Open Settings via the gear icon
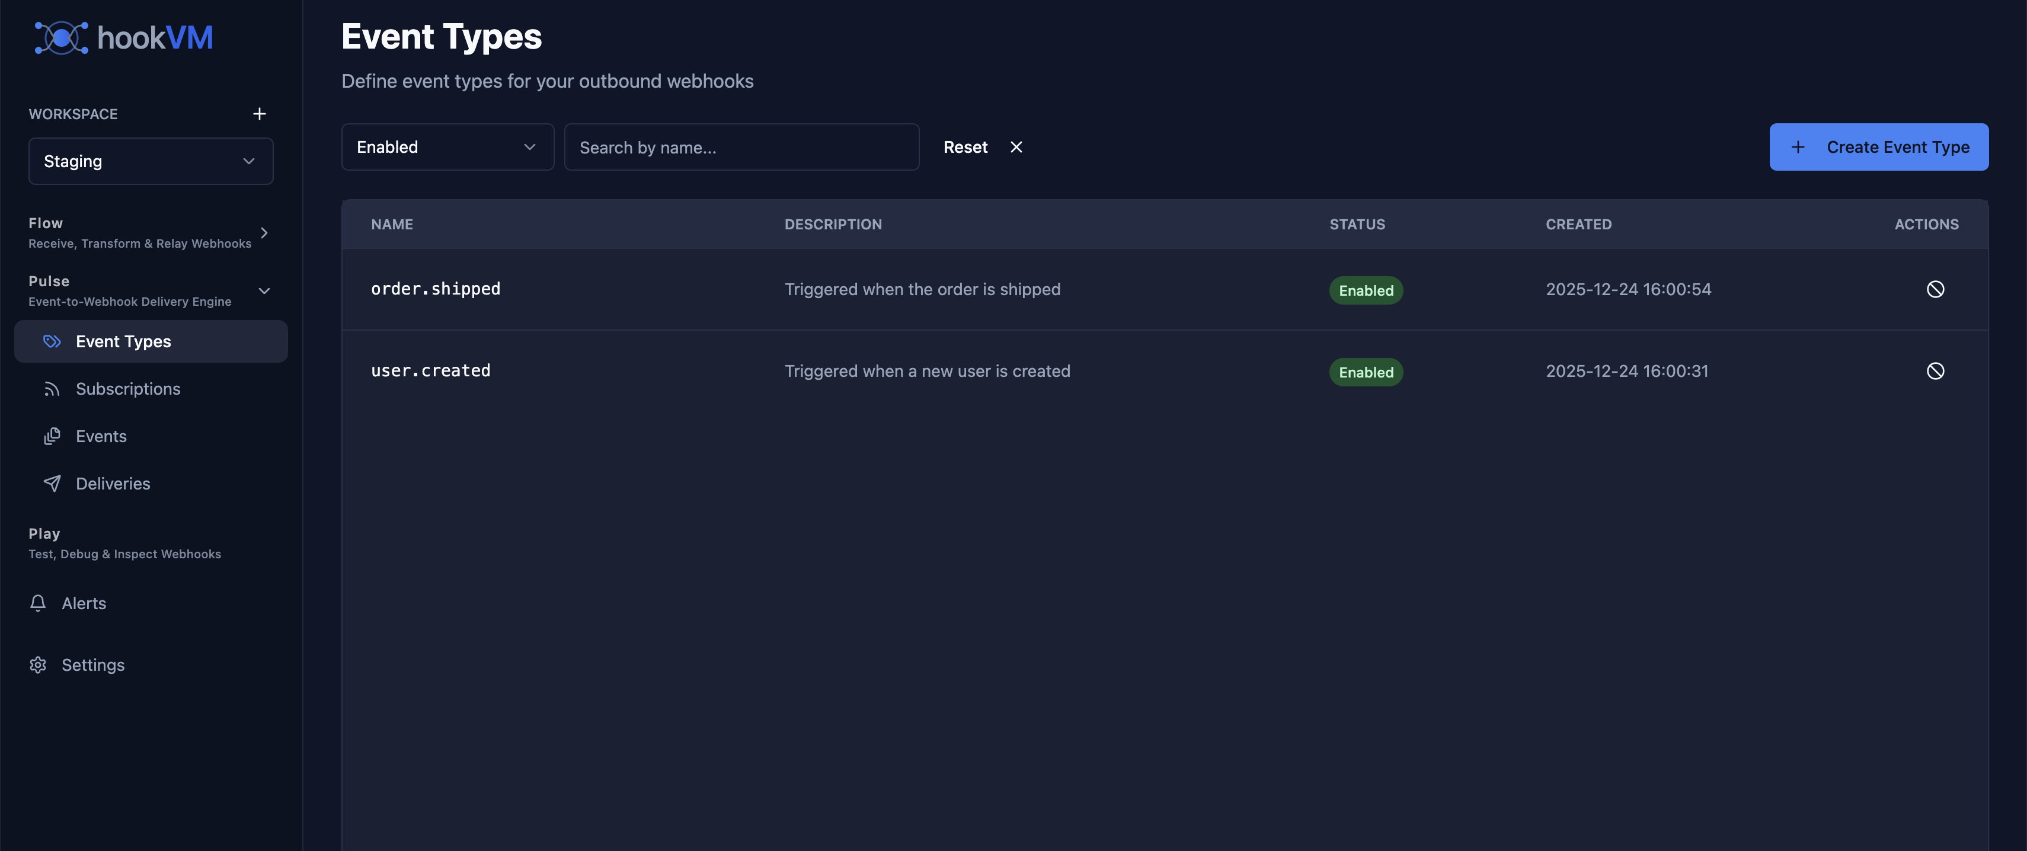Image resolution: width=2027 pixels, height=851 pixels. (38, 664)
